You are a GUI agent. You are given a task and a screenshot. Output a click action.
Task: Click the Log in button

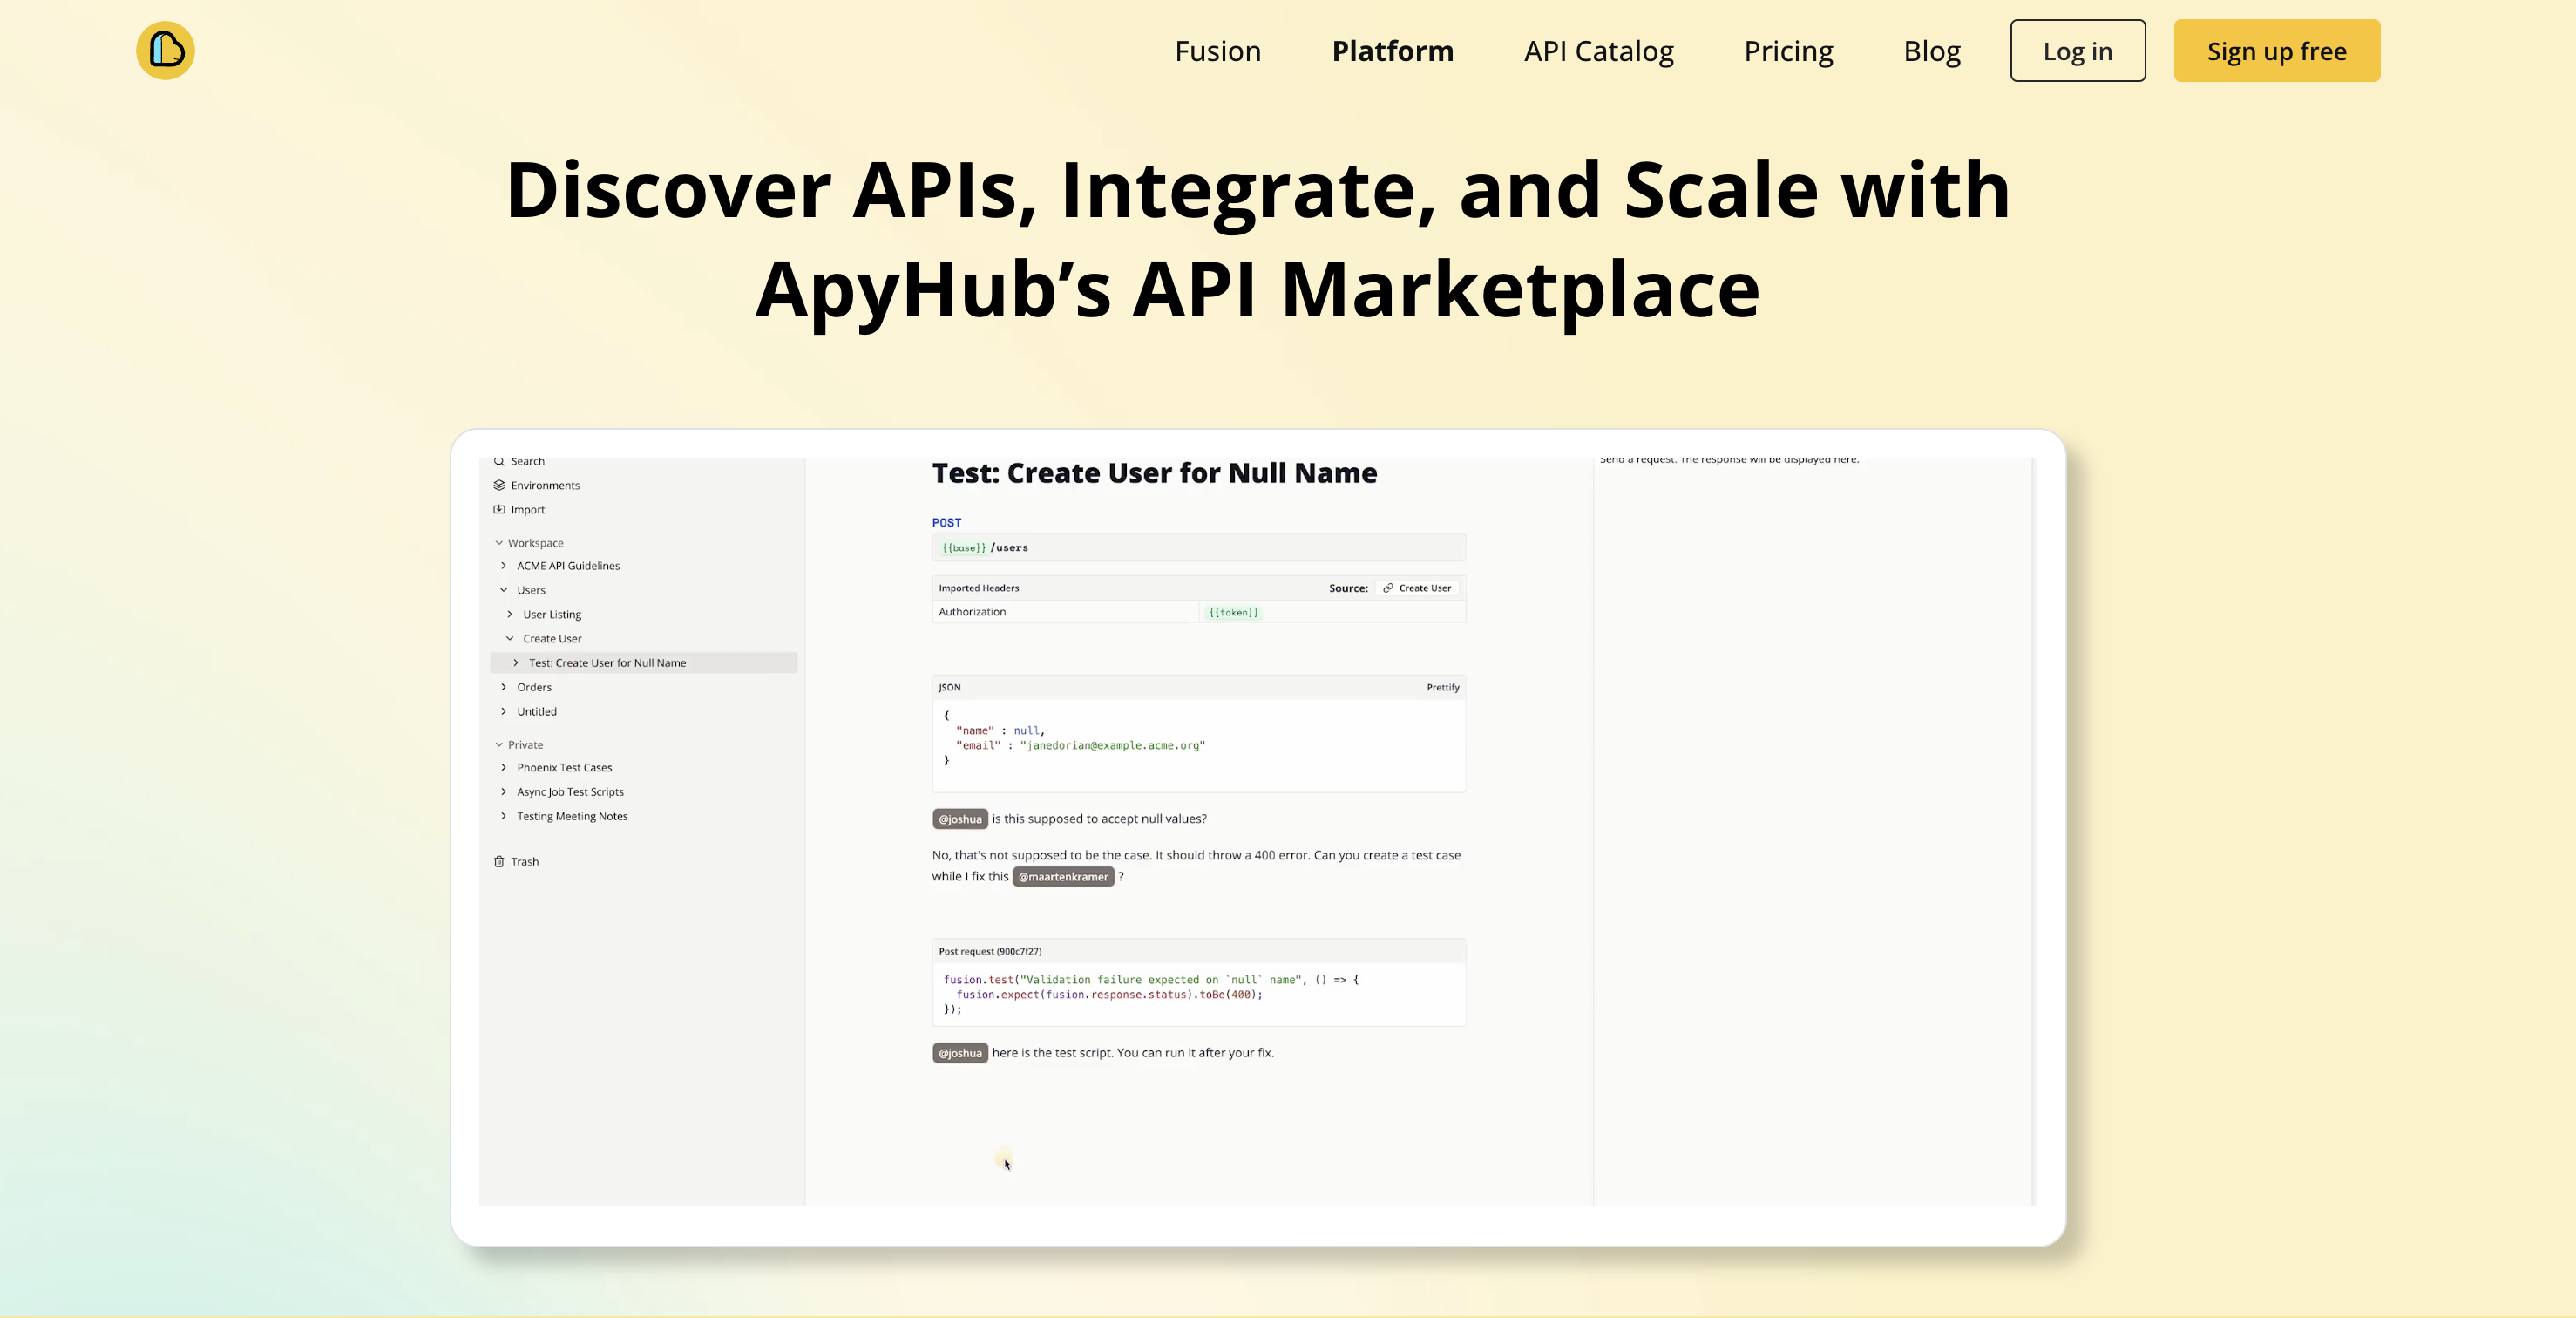[x=2077, y=50]
